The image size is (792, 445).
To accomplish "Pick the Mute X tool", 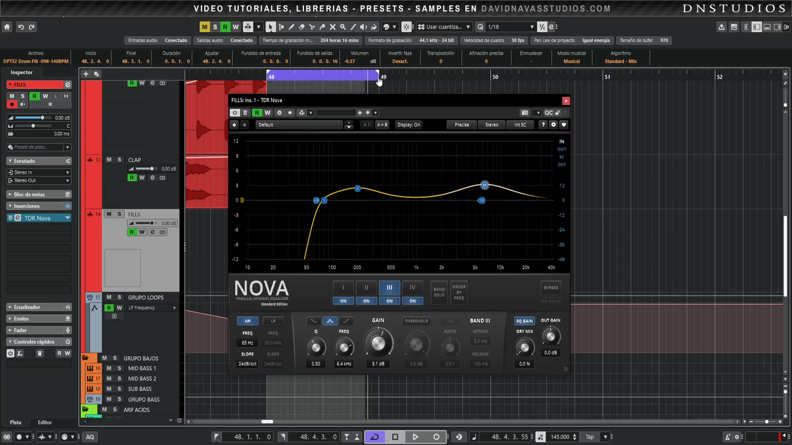I will 333,27.
